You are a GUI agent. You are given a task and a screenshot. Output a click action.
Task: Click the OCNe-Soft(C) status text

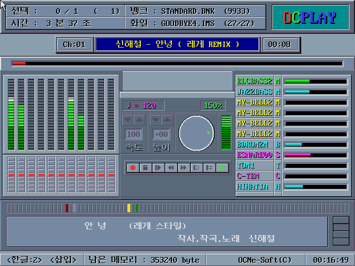pos(265,260)
